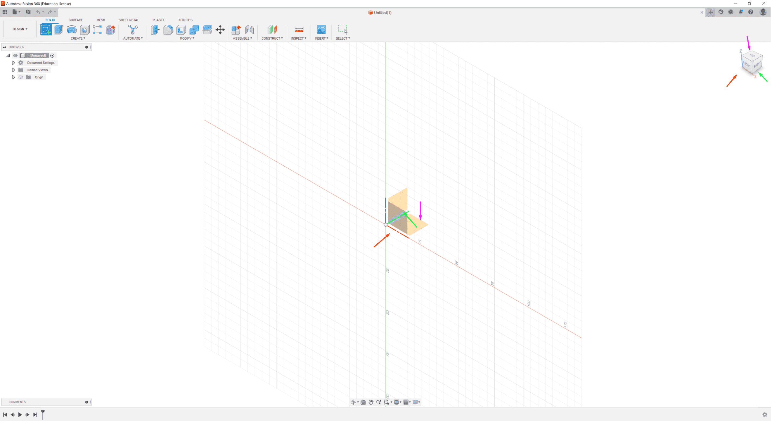Click the Insert image icon
This screenshot has width=771, height=421.
[x=321, y=30]
